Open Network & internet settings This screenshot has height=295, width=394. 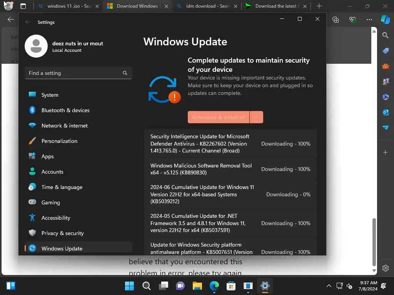click(78, 126)
